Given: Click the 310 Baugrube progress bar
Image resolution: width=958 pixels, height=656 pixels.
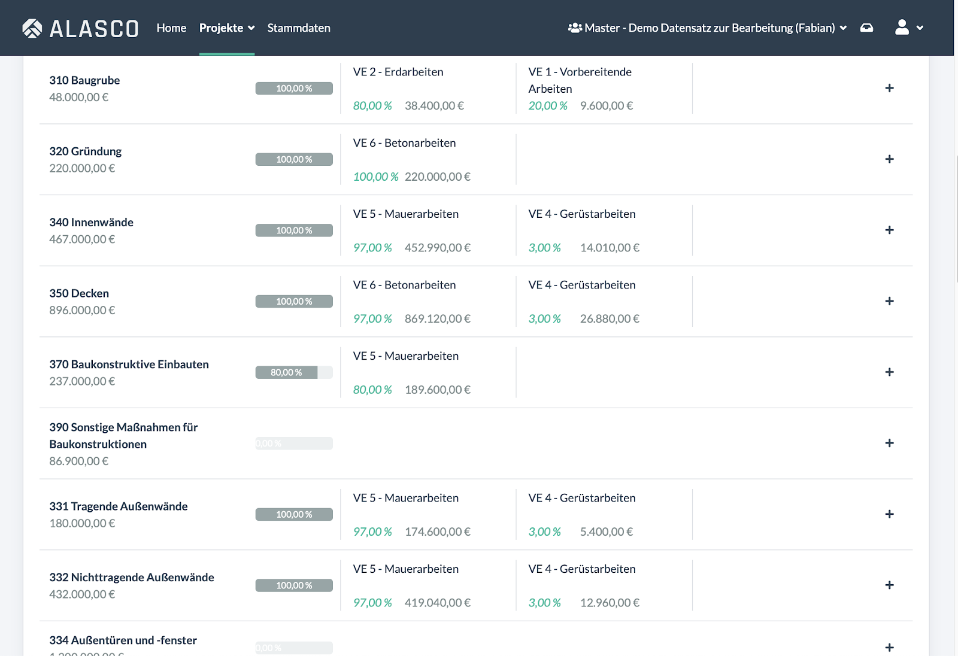Looking at the screenshot, I should 294,89.
